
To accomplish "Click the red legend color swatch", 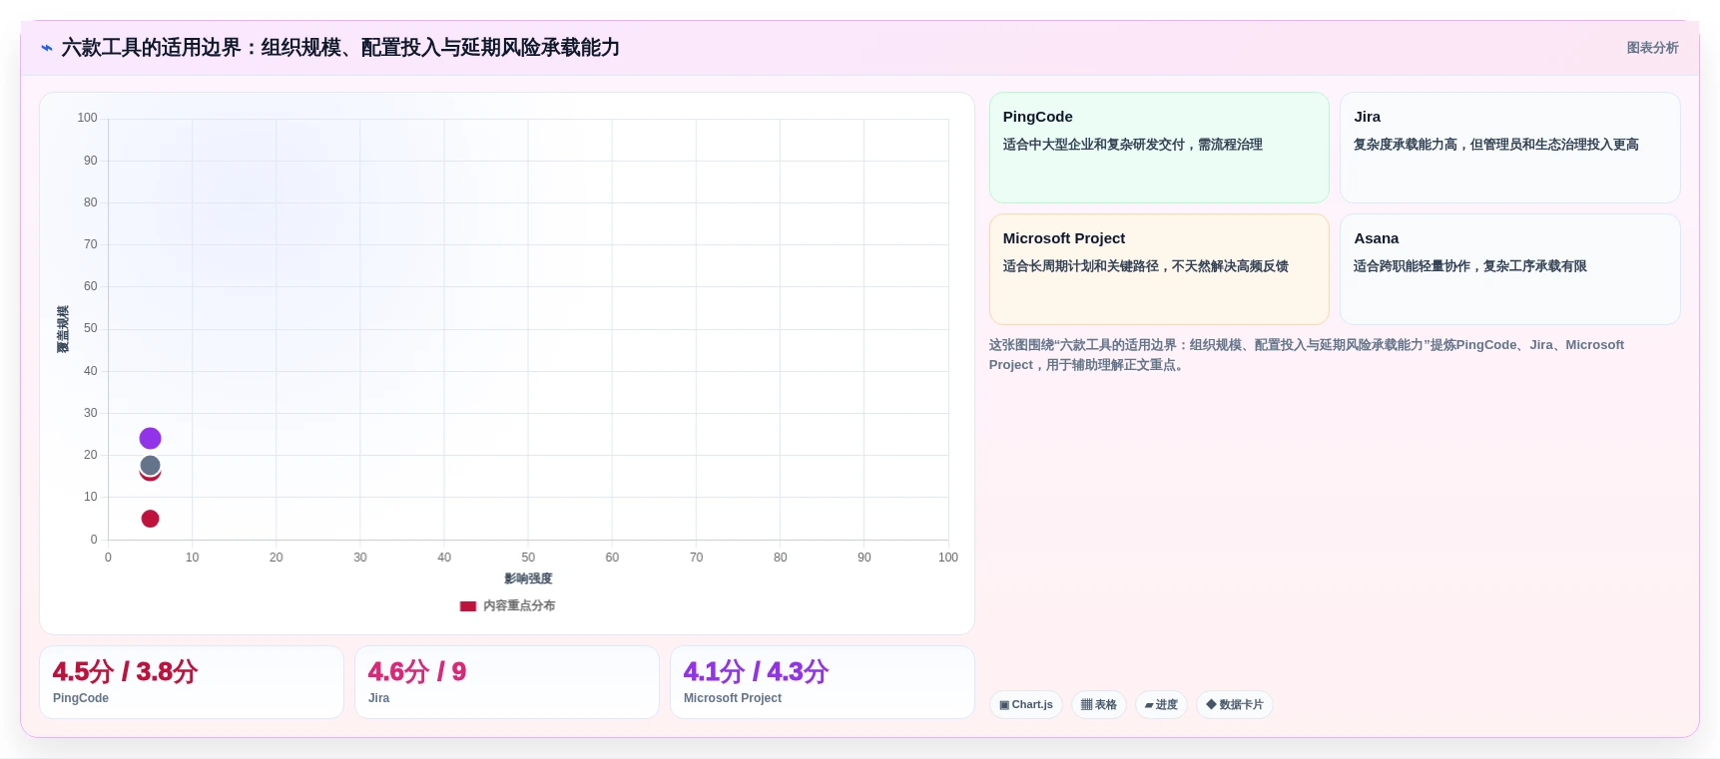I will click(468, 605).
